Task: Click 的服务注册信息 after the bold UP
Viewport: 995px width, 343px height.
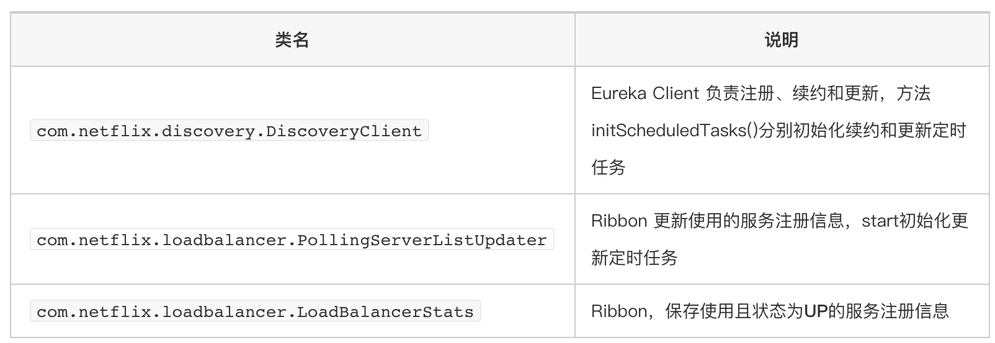Action: pyautogui.click(x=888, y=311)
